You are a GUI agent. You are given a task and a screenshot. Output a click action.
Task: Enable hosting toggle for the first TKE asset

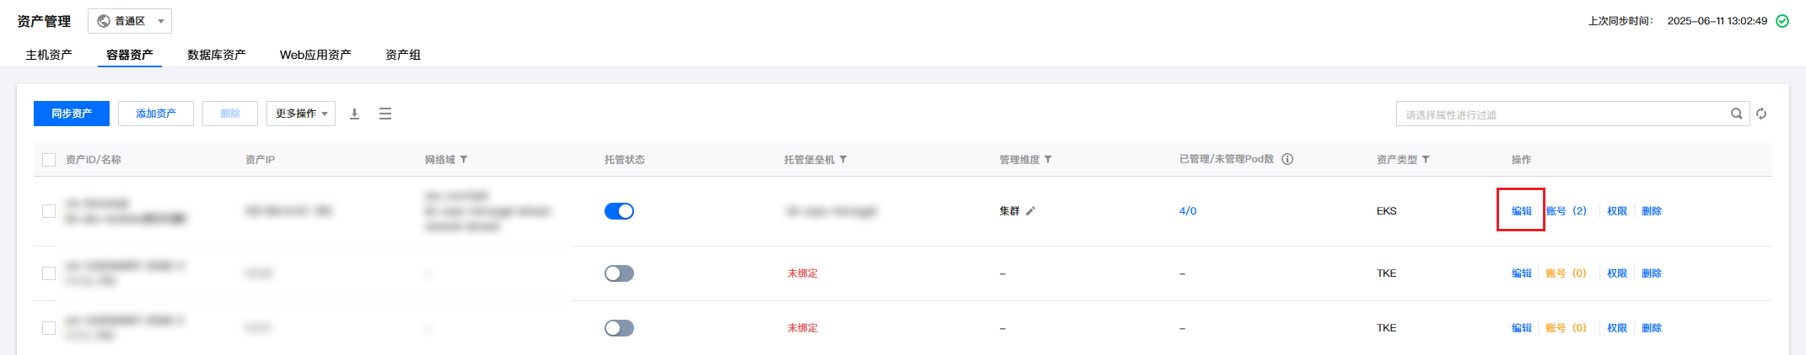click(619, 273)
